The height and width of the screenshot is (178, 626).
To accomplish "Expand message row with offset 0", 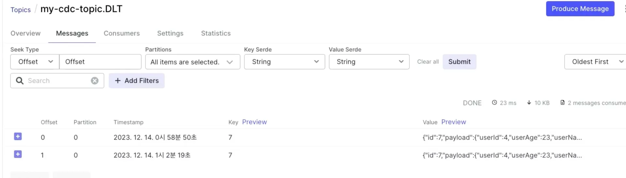I will [18, 136].
